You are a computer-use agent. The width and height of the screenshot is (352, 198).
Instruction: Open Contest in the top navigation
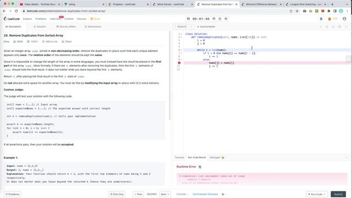pyautogui.click(x=69, y=19)
